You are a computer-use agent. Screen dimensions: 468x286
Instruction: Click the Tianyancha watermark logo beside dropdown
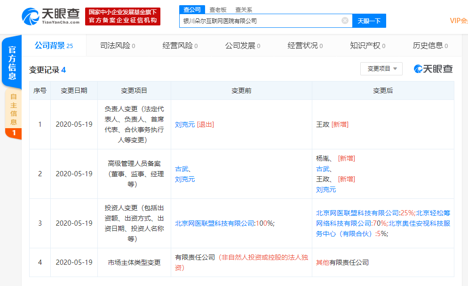pos(433,69)
